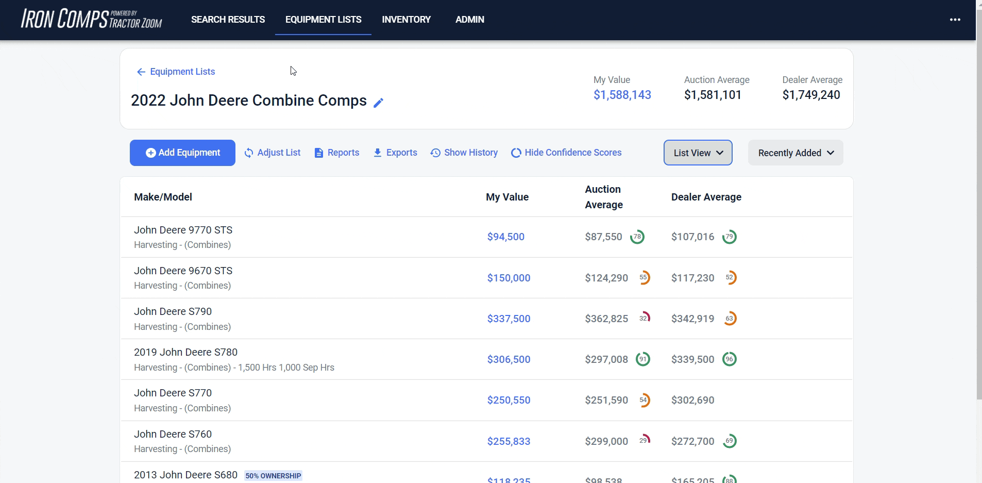Click the Adjust List refresh icon

pyautogui.click(x=249, y=153)
